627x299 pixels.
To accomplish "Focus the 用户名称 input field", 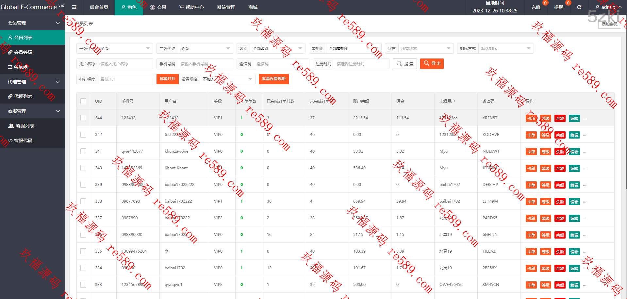I will (125, 64).
